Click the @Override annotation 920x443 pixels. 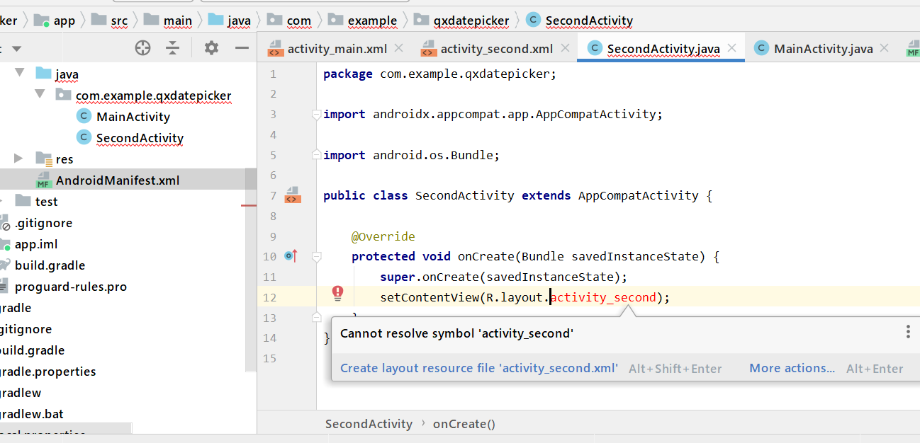pos(383,236)
